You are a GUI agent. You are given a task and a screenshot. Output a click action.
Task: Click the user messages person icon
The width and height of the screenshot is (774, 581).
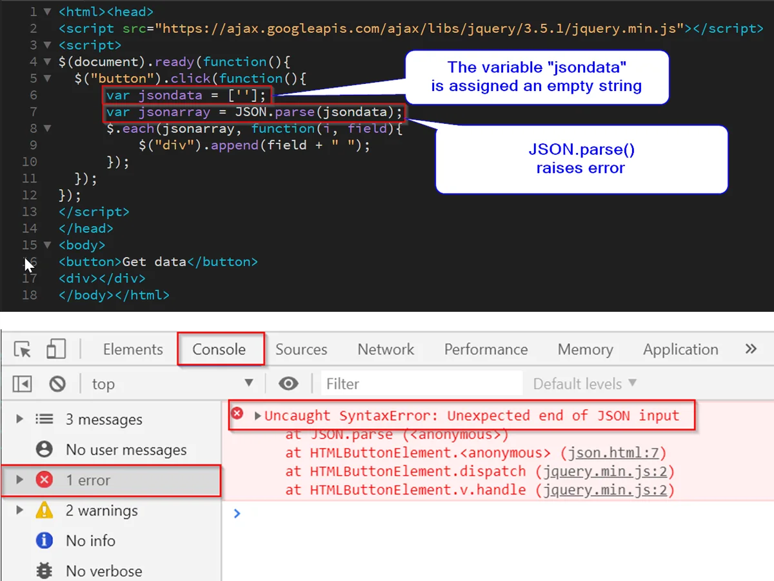[44, 449]
